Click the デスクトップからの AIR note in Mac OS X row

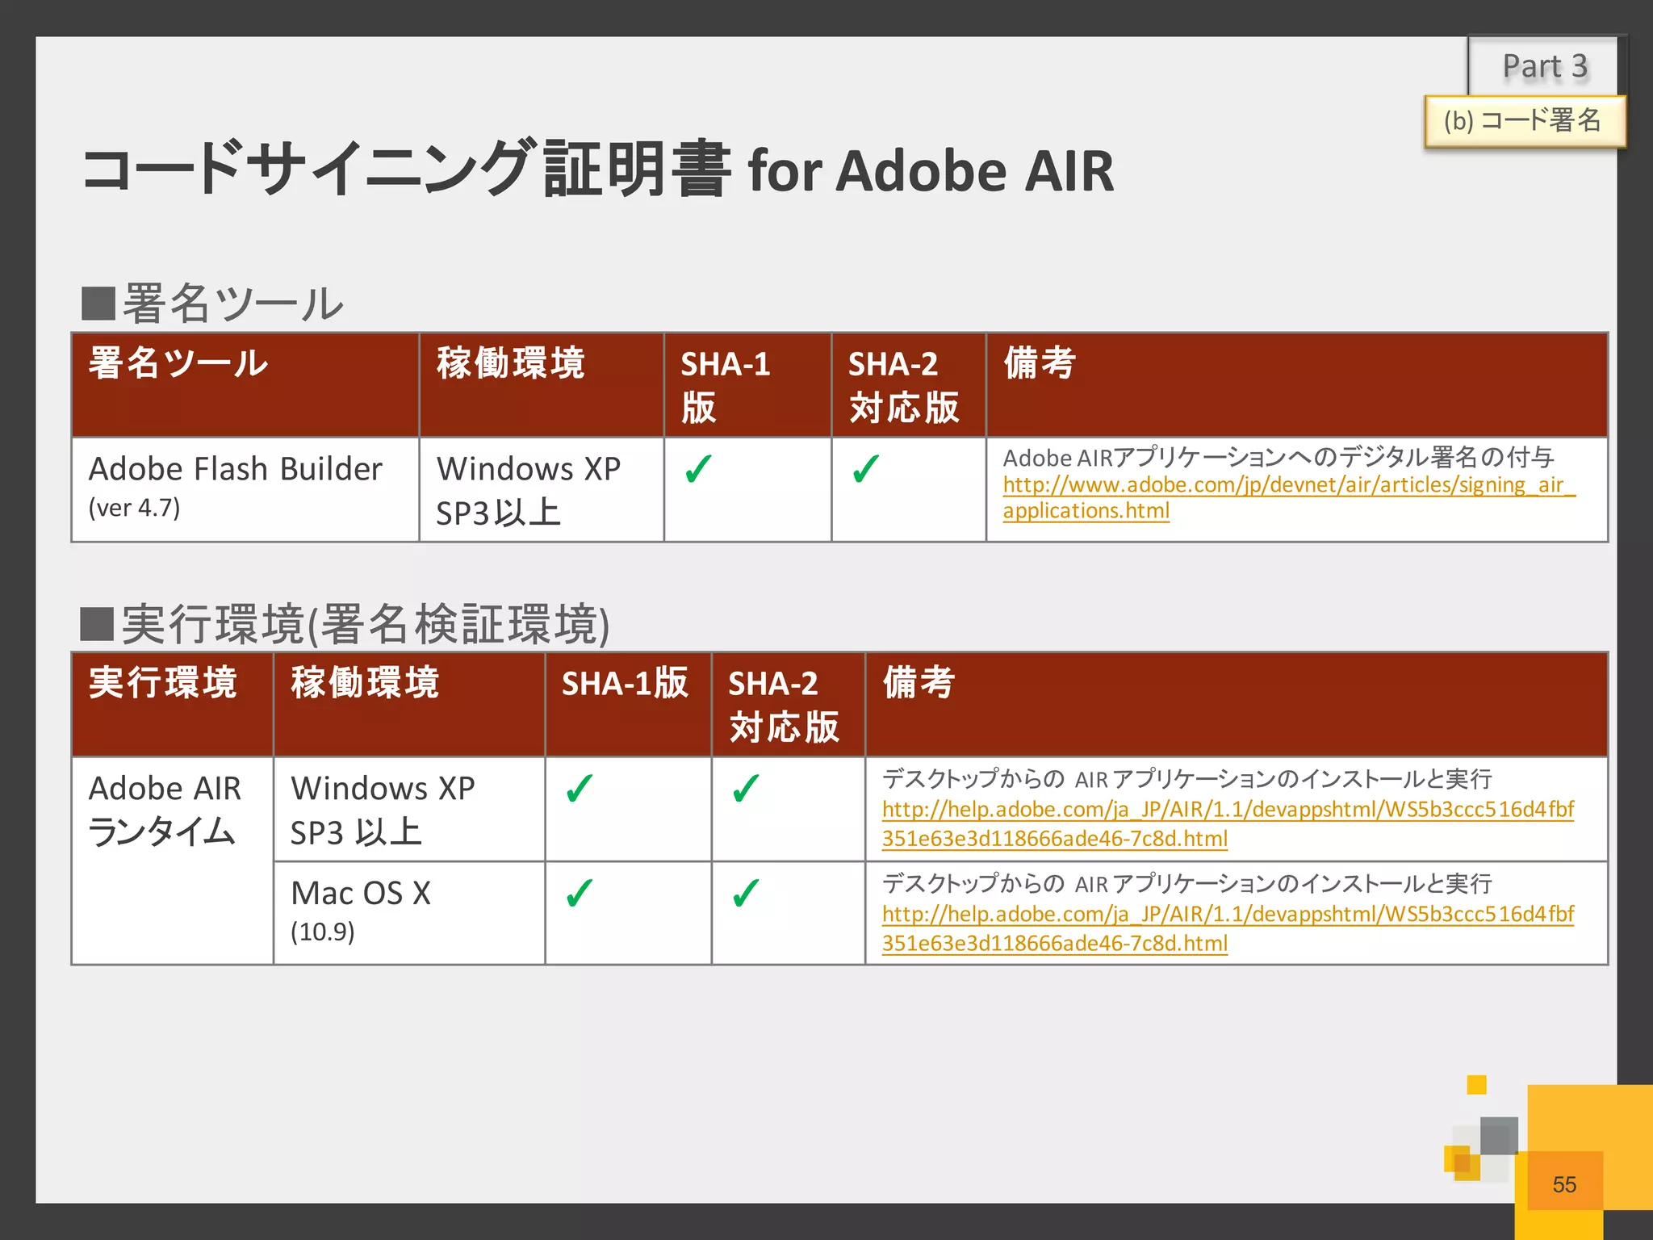pyautogui.click(x=1186, y=884)
